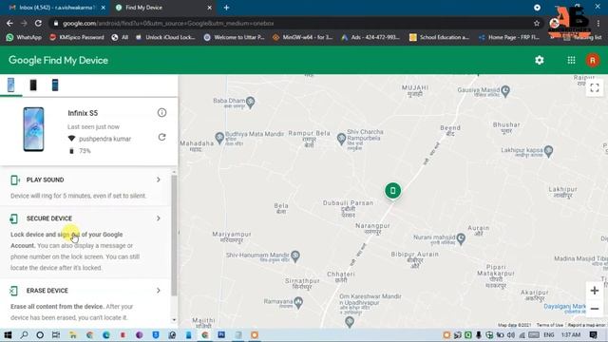Open Terms of Use link on map

coord(549,325)
